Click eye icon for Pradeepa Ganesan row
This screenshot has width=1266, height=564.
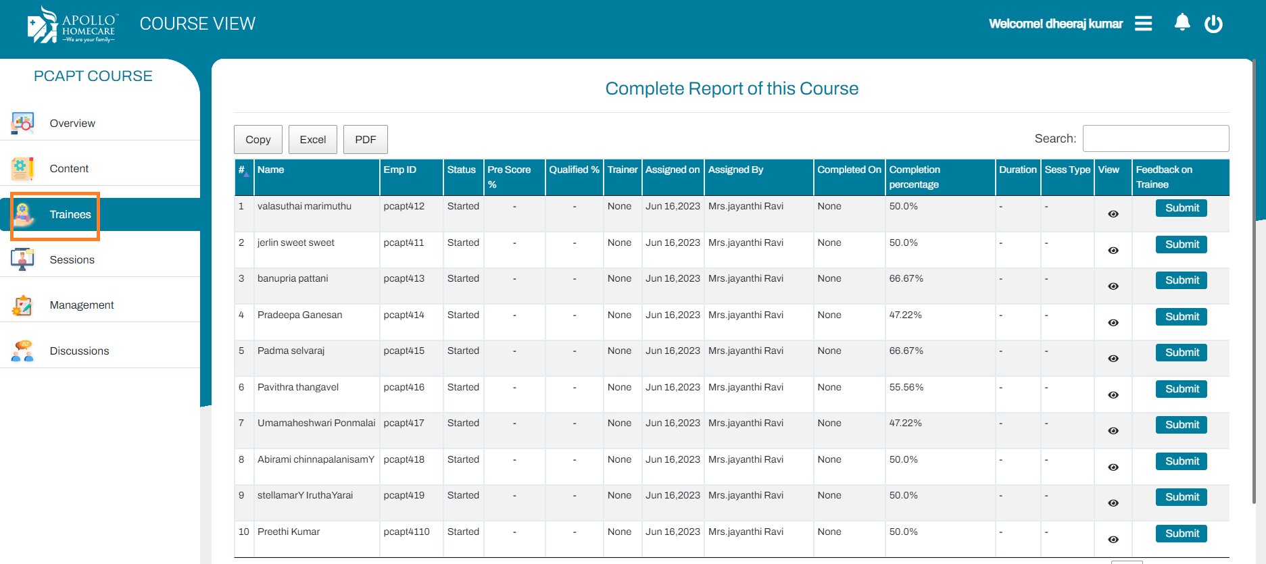pos(1113,323)
